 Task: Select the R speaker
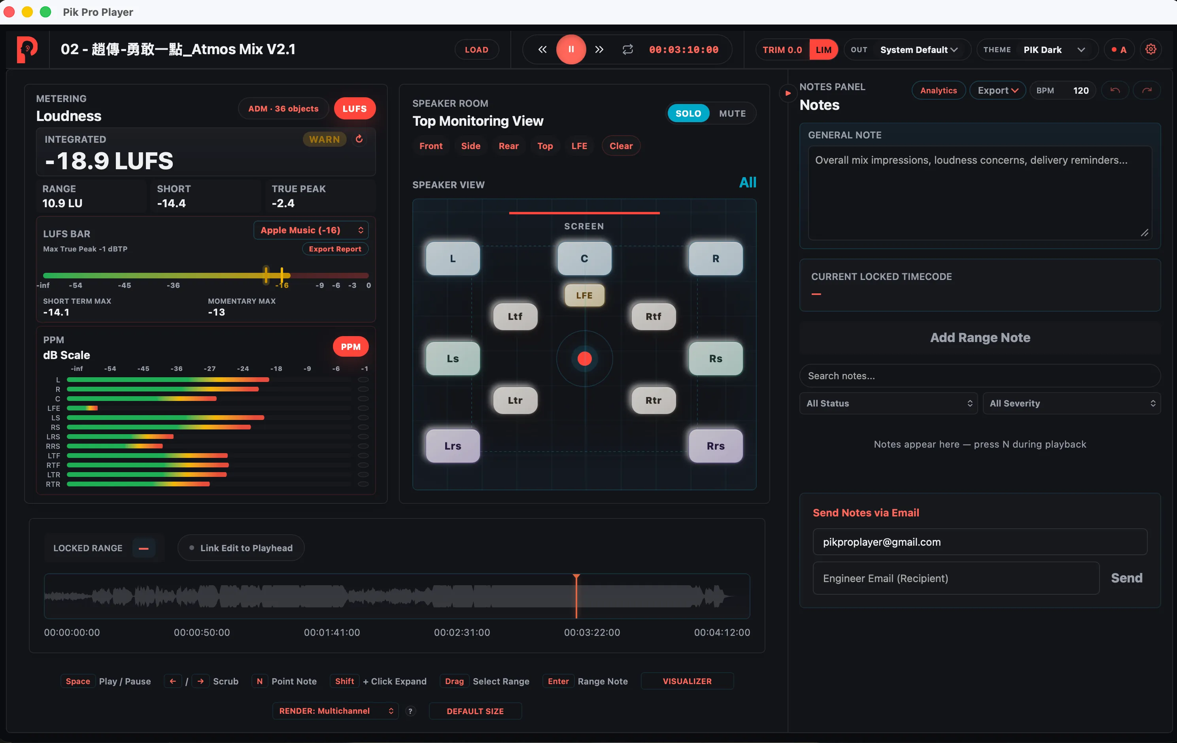716,258
